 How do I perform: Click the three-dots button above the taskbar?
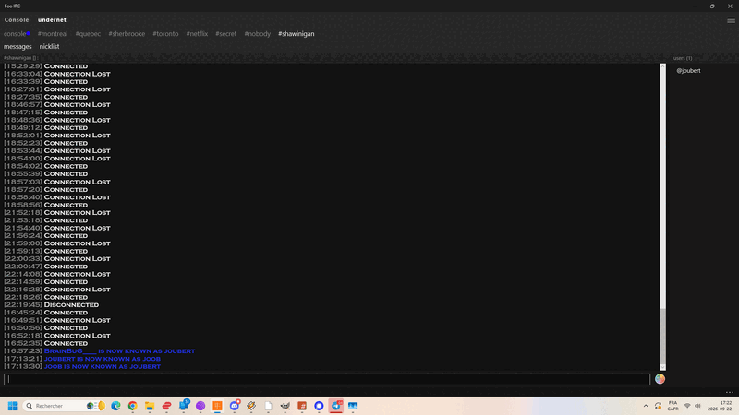[x=730, y=392]
